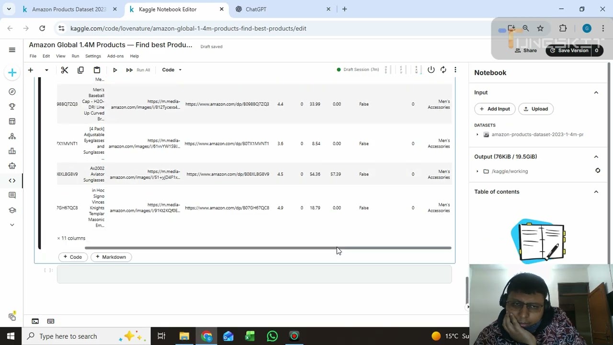Click the Add Input button
The width and height of the screenshot is (613, 345).
tap(495, 109)
